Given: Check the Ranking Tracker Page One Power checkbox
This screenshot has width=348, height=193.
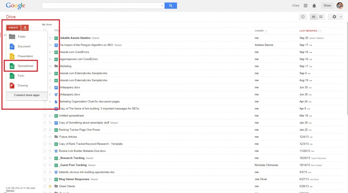Looking at the screenshot, I should coord(45,130).
